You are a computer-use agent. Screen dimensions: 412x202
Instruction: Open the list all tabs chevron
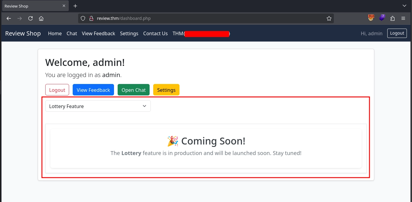pos(404,6)
